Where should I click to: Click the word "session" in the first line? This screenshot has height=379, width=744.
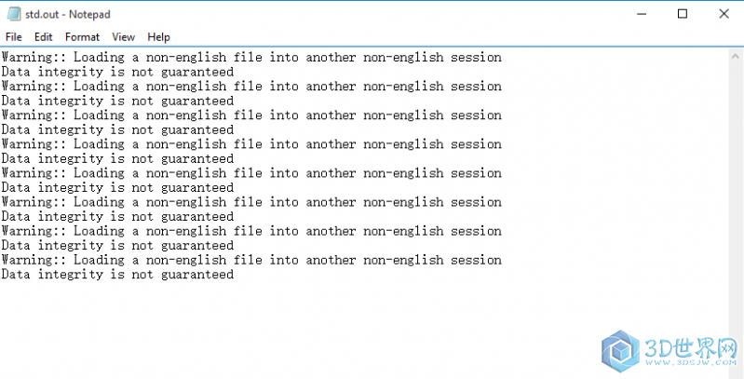point(476,58)
